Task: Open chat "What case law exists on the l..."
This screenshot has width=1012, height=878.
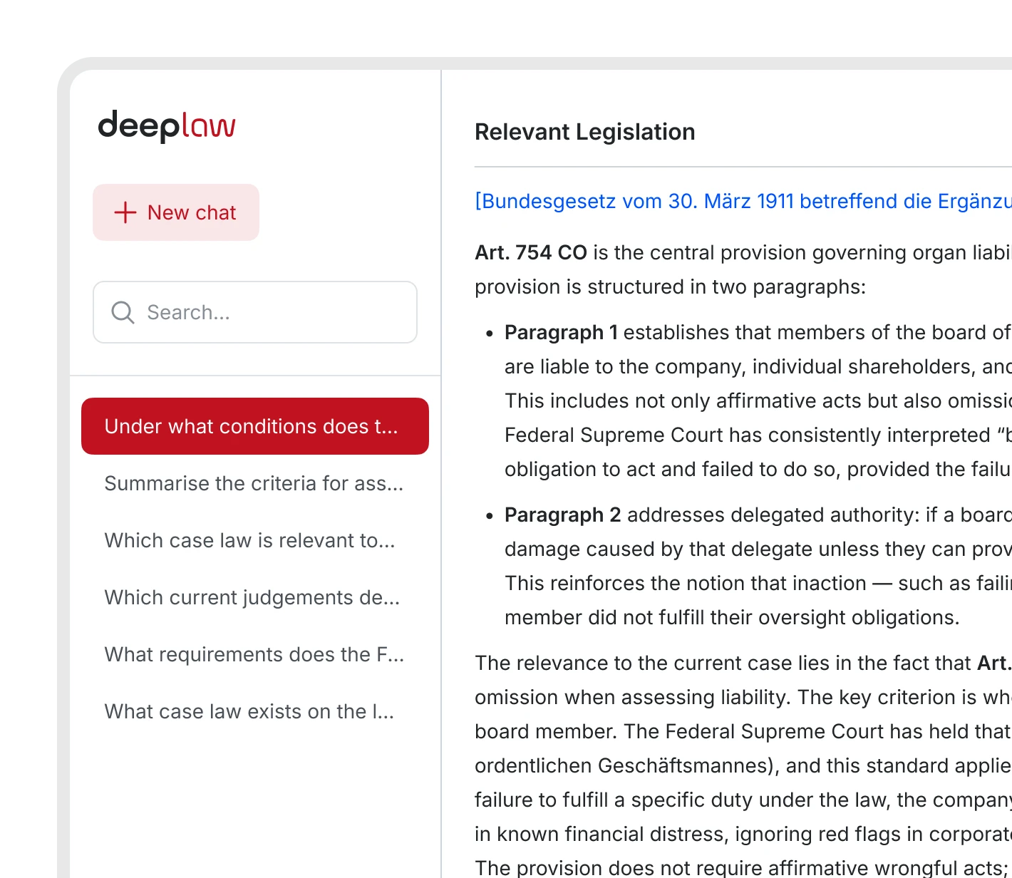Action: [x=249, y=711]
